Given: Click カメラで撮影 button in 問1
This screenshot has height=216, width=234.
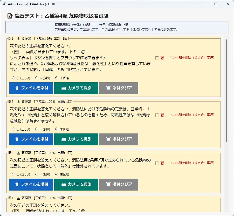Looking at the screenshot, I should (x=76, y=88).
